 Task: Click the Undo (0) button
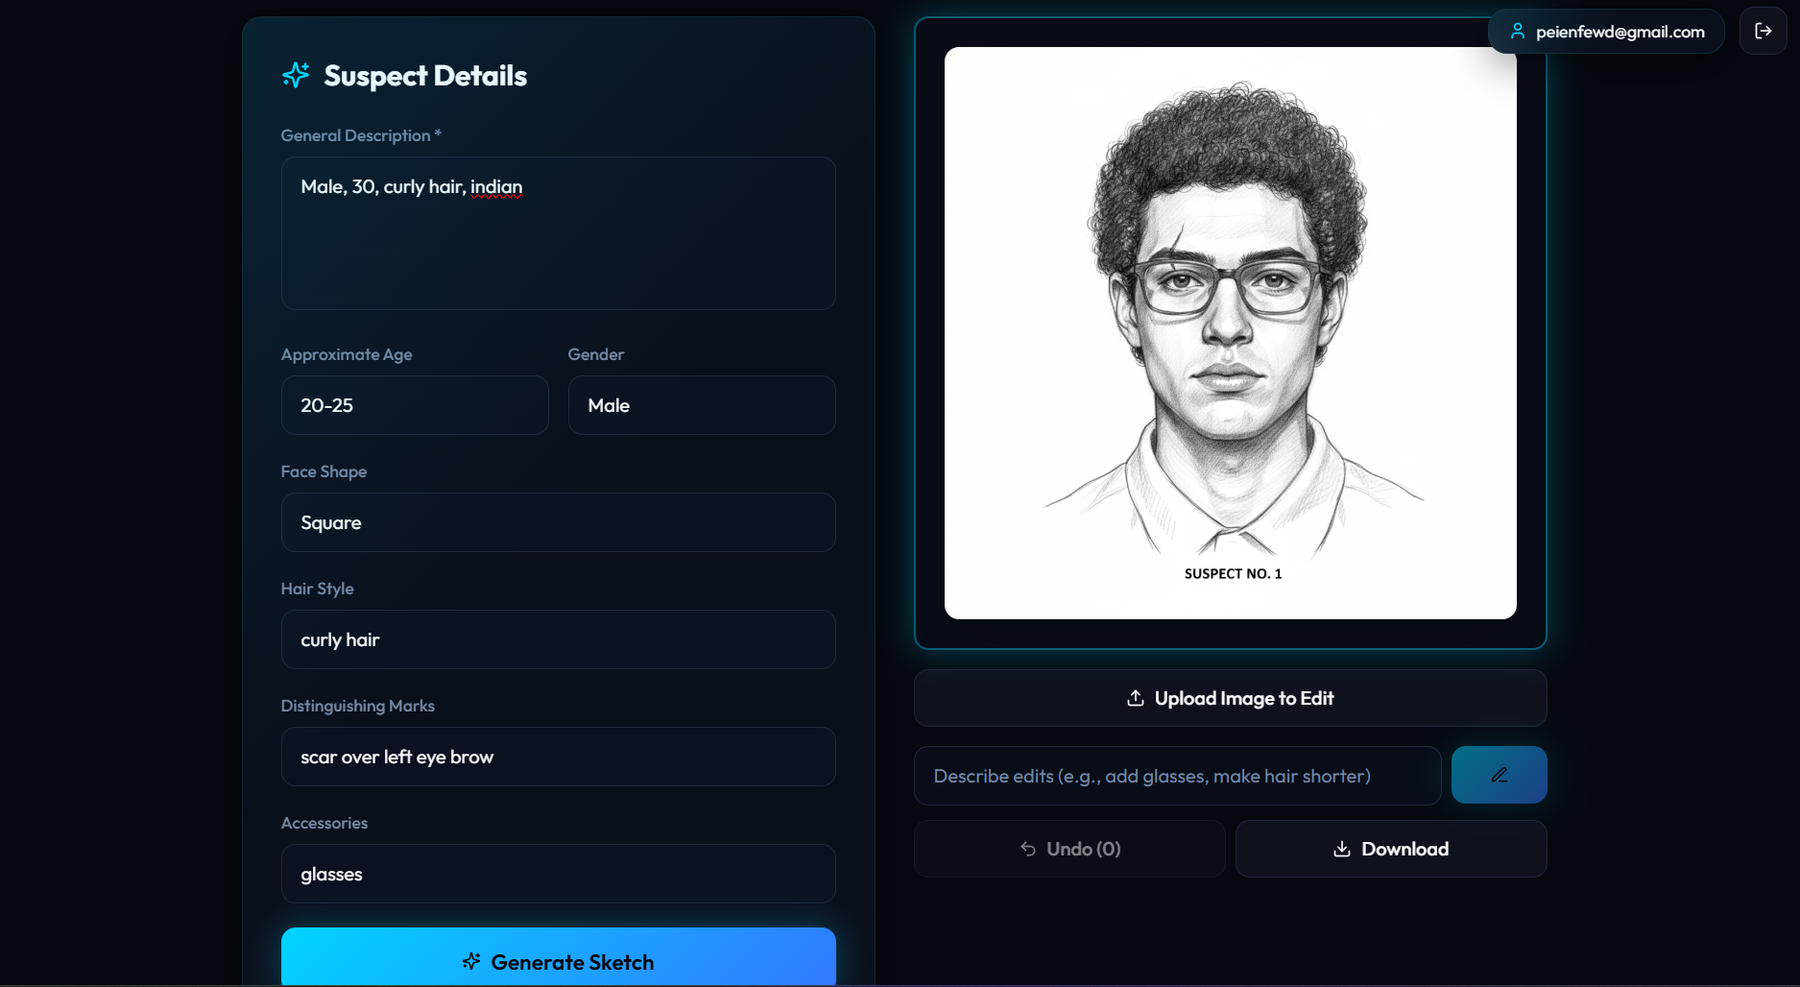(1069, 849)
